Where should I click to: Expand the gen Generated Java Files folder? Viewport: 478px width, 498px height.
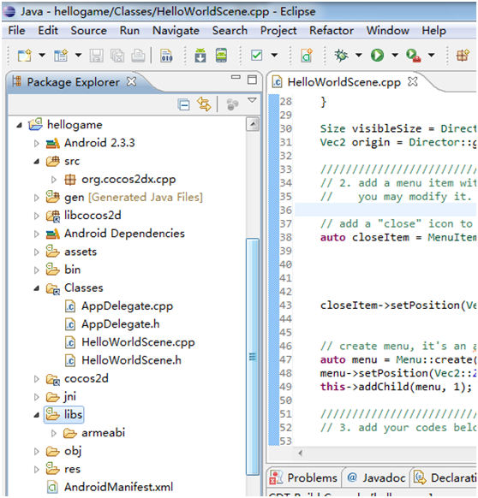pos(37,198)
